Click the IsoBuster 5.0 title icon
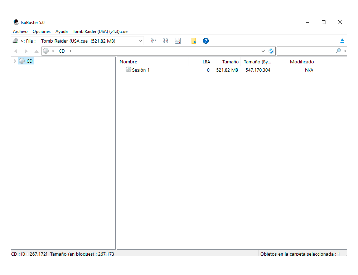This screenshot has height=275, width=358. click(x=16, y=22)
